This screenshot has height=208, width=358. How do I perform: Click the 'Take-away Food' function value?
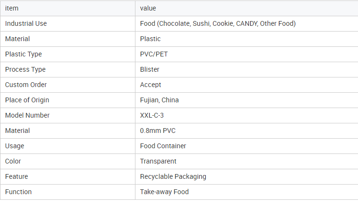click(164, 192)
